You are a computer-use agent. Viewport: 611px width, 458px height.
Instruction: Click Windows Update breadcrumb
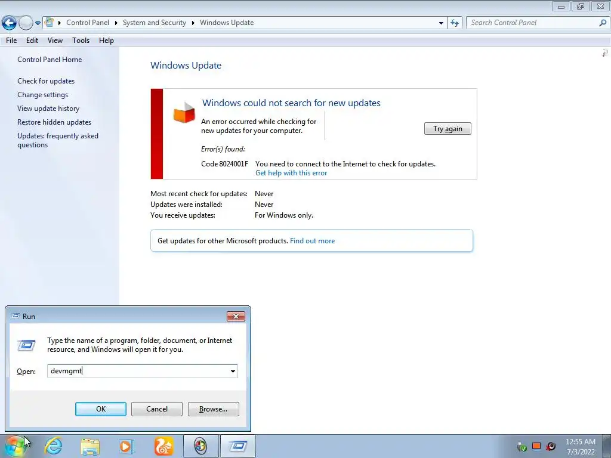[227, 23]
